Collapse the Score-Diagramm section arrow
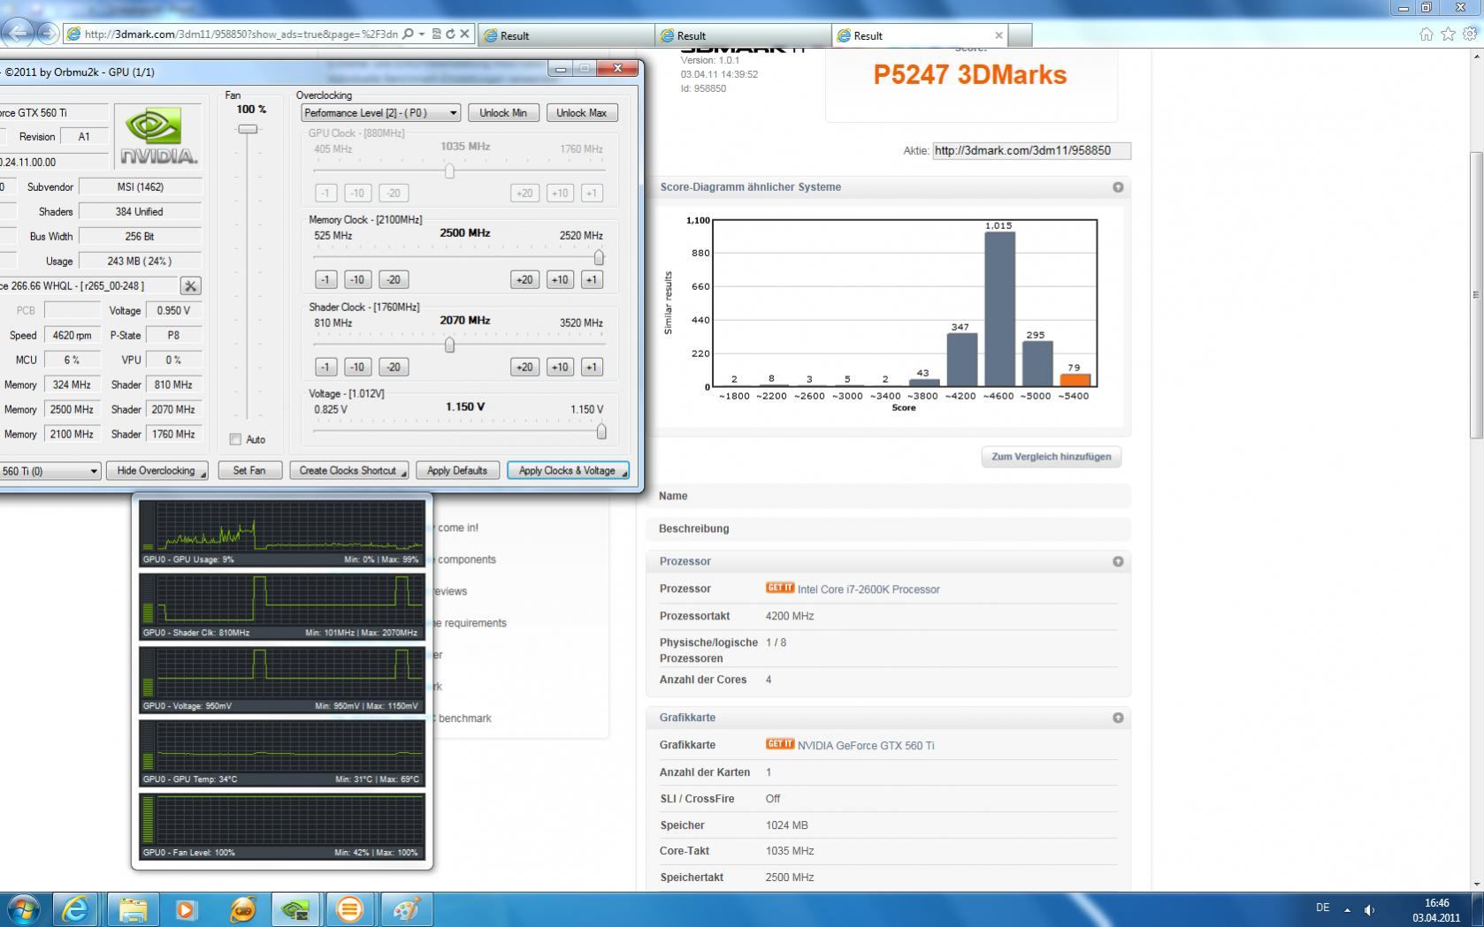Viewport: 1484px width, 927px height. coord(1118,187)
